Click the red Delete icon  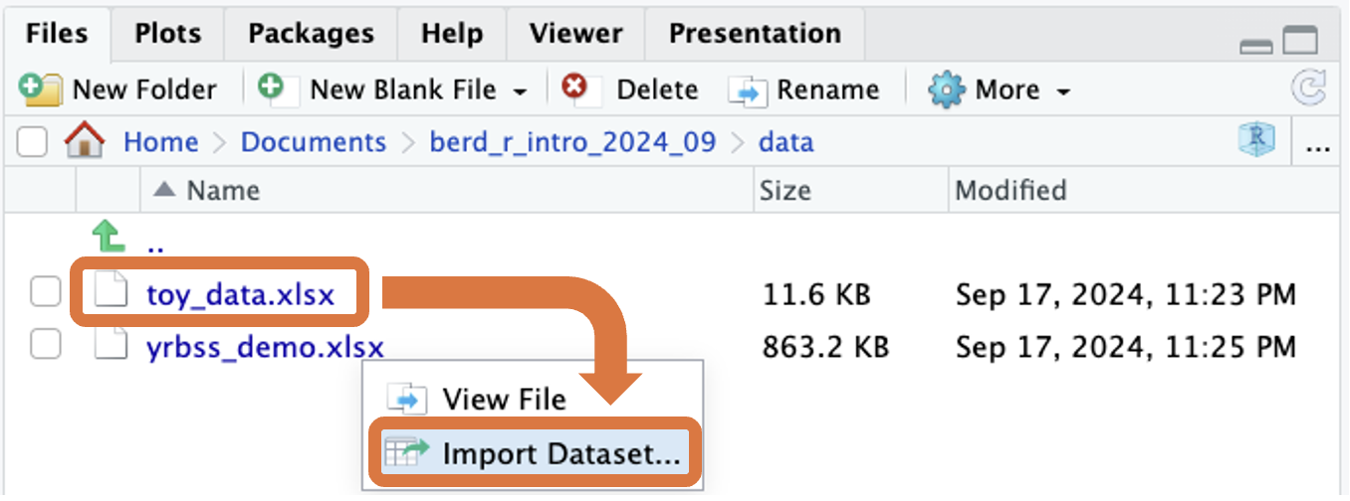(x=574, y=87)
